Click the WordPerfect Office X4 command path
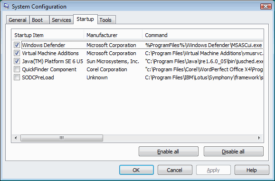 click(x=204, y=69)
